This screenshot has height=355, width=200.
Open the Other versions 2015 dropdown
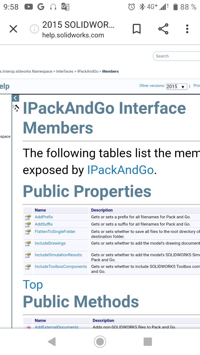click(177, 87)
